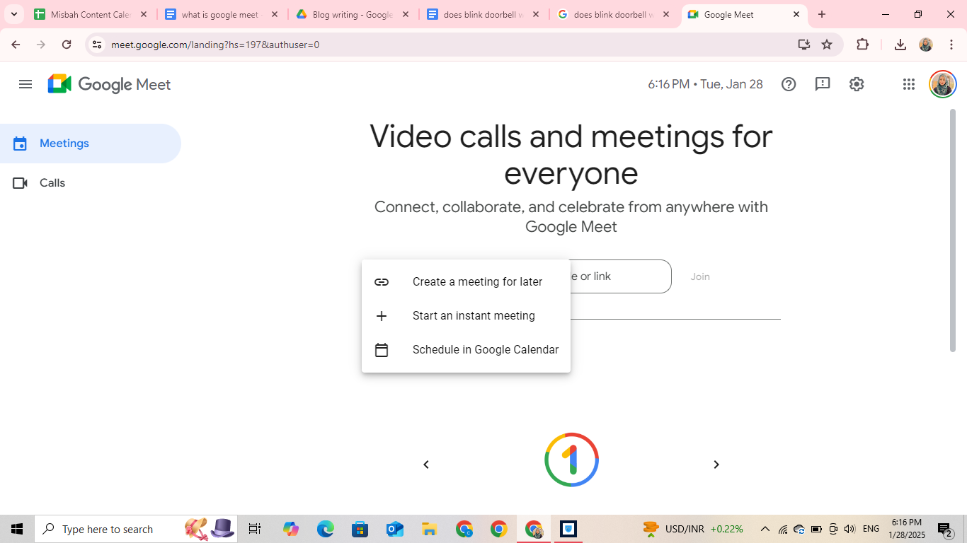Open Outlook from taskbar
The width and height of the screenshot is (967, 543).
click(x=395, y=529)
